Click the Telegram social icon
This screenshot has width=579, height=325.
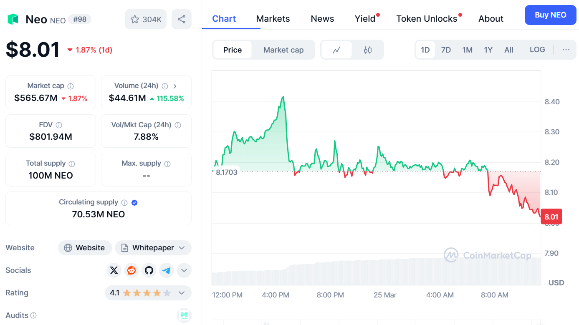click(x=167, y=270)
